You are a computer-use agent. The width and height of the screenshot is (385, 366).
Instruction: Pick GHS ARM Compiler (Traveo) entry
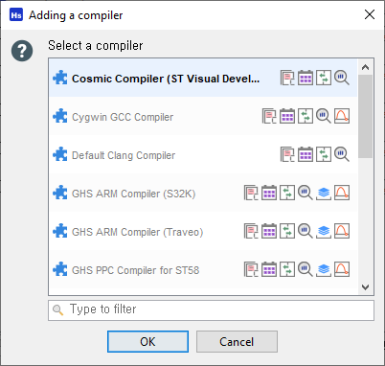tap(203, 231)
